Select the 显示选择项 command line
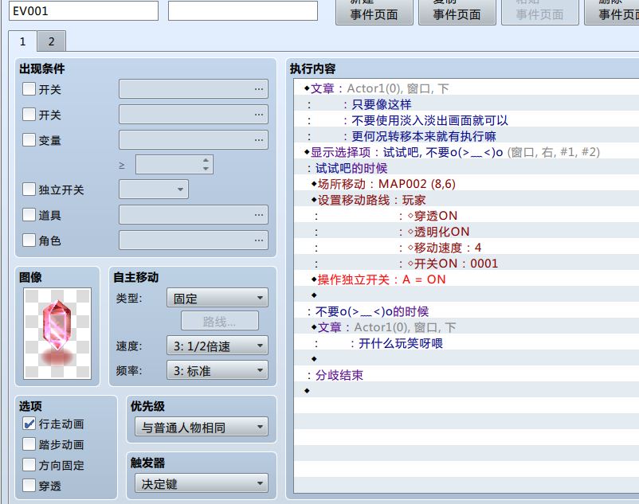The width and height of the screenshot is (639, 504). tap(466, 152)
